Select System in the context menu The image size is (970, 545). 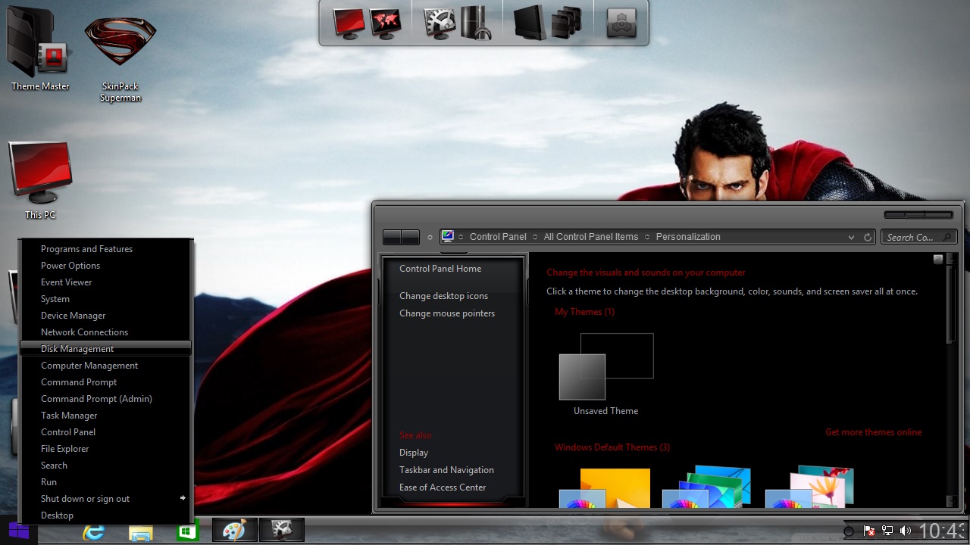105,299
